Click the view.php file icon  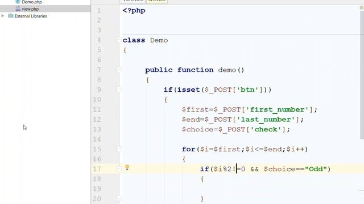(18, 9)
